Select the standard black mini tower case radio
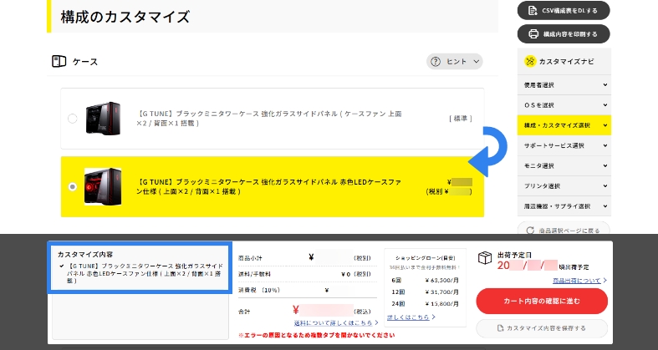Screen dimensions: 658x350 pos(73,119)
